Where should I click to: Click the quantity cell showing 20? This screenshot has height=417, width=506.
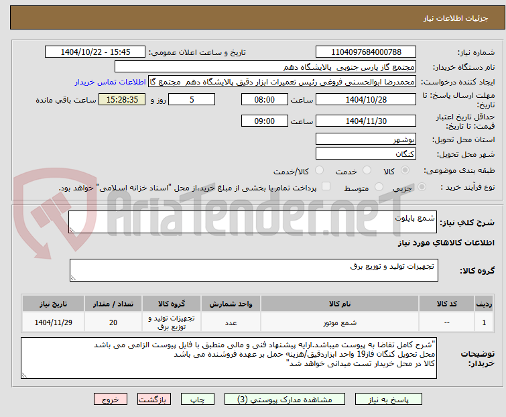[113, 322]
